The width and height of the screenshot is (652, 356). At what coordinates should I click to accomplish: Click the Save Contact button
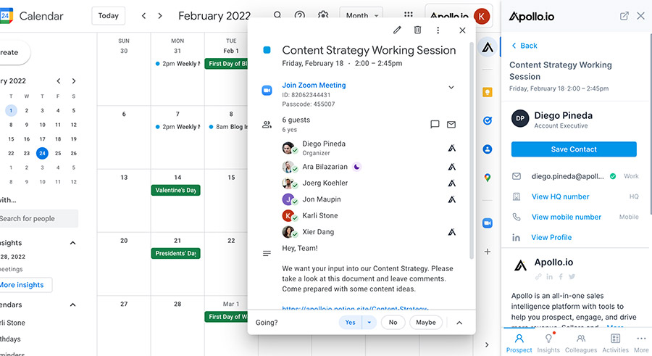pyautogui.click(x=574, y=149)
